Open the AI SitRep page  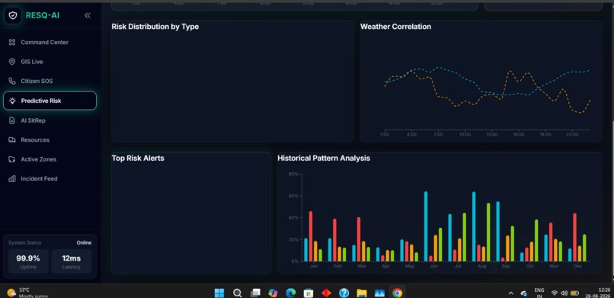50,120
